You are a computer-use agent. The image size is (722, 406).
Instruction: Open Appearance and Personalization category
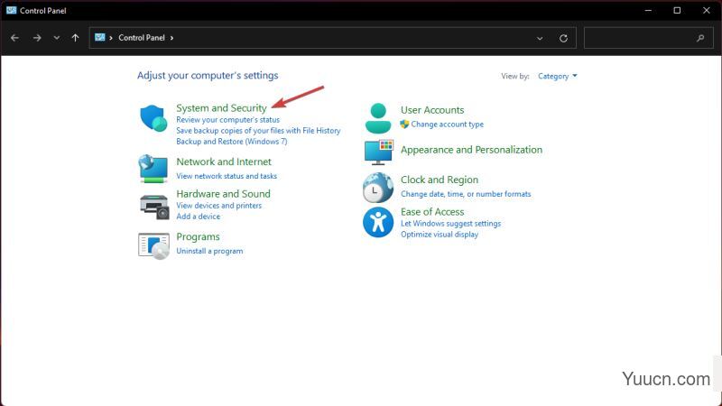coord(471,150)
